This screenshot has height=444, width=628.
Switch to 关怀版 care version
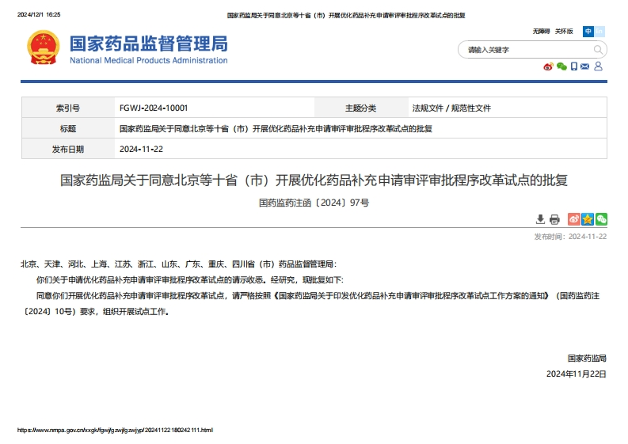563,32
